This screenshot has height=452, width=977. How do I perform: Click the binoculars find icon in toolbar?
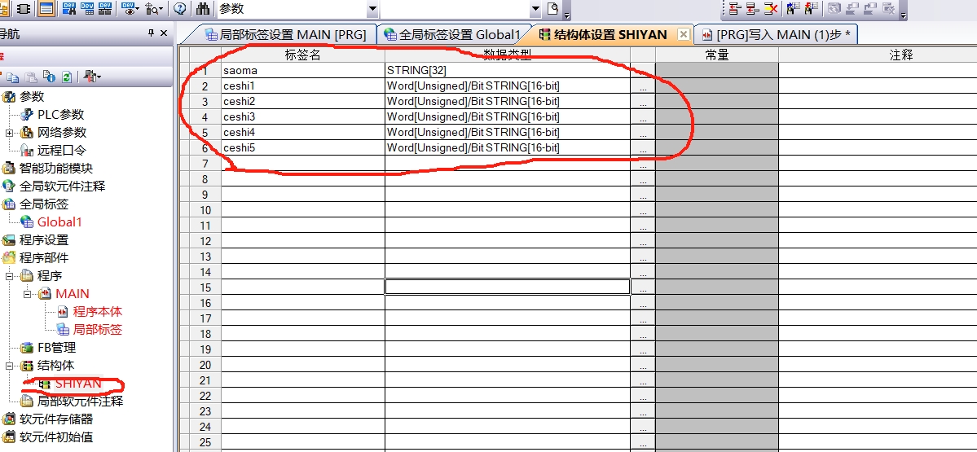tap(204, 9)
